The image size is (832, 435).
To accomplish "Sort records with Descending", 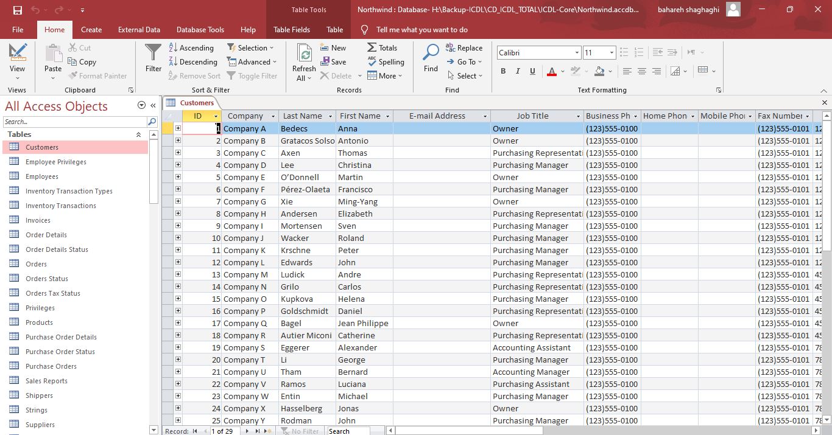I will pos(193,61).
